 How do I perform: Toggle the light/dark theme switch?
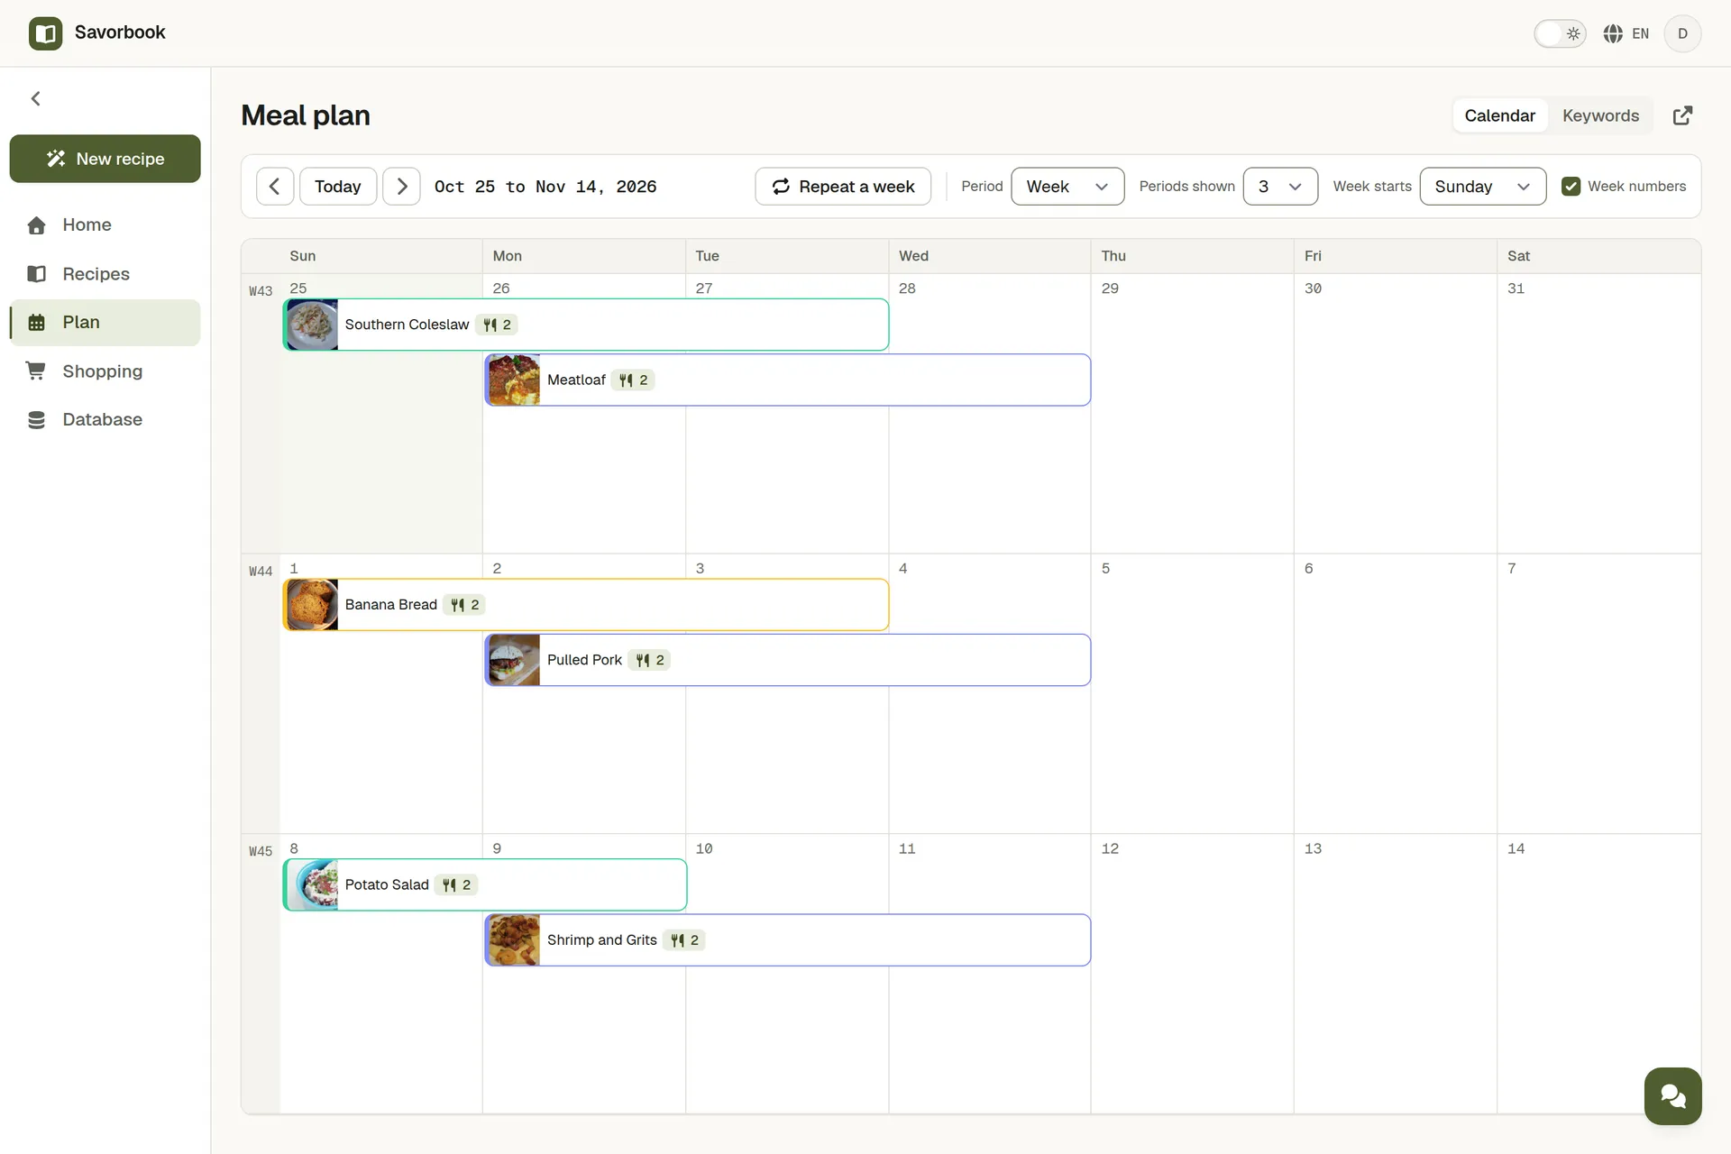[1560, 33]
